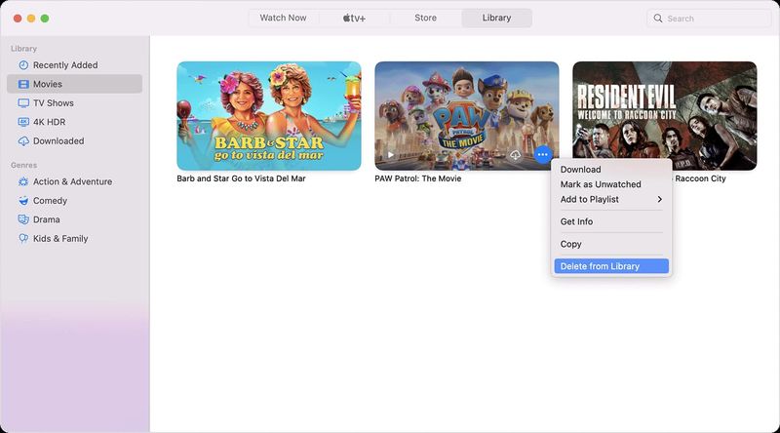Open the Store tab
Screen dimensions: 780x433
click(426, 18)
